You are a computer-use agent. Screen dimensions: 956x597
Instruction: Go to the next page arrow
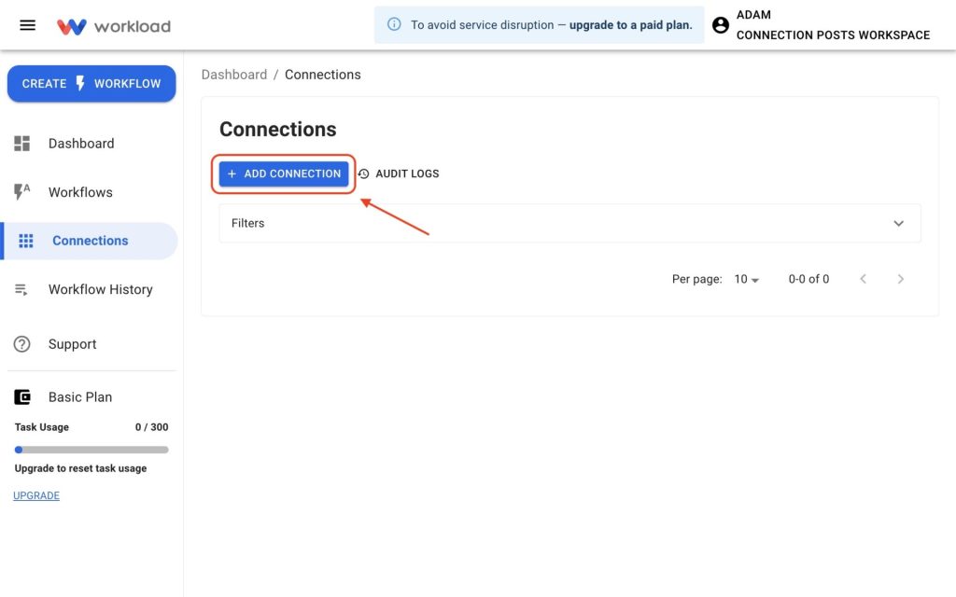click(x=901, y=279)
